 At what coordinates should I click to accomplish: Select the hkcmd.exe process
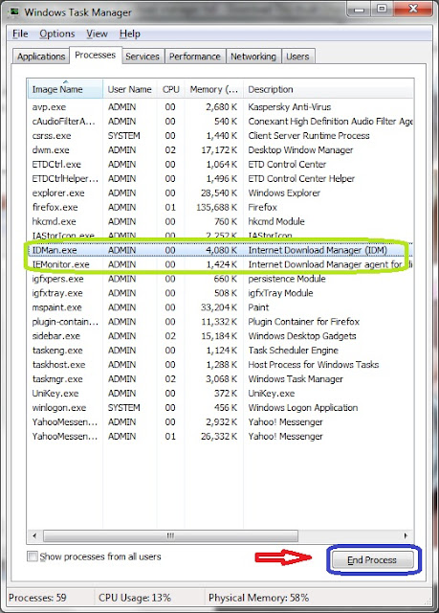point(221,221)
